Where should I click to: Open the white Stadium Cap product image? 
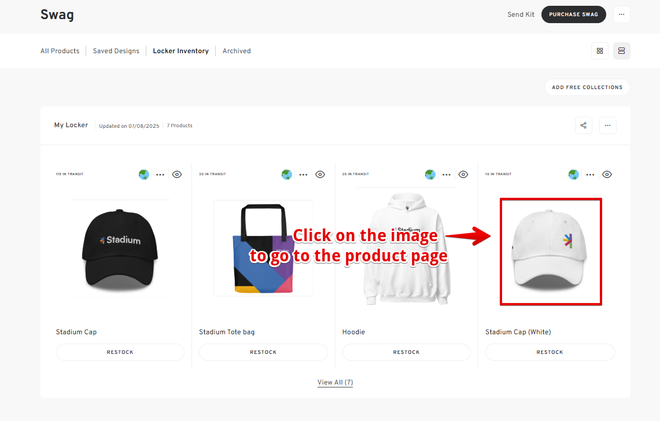(551, 252)
